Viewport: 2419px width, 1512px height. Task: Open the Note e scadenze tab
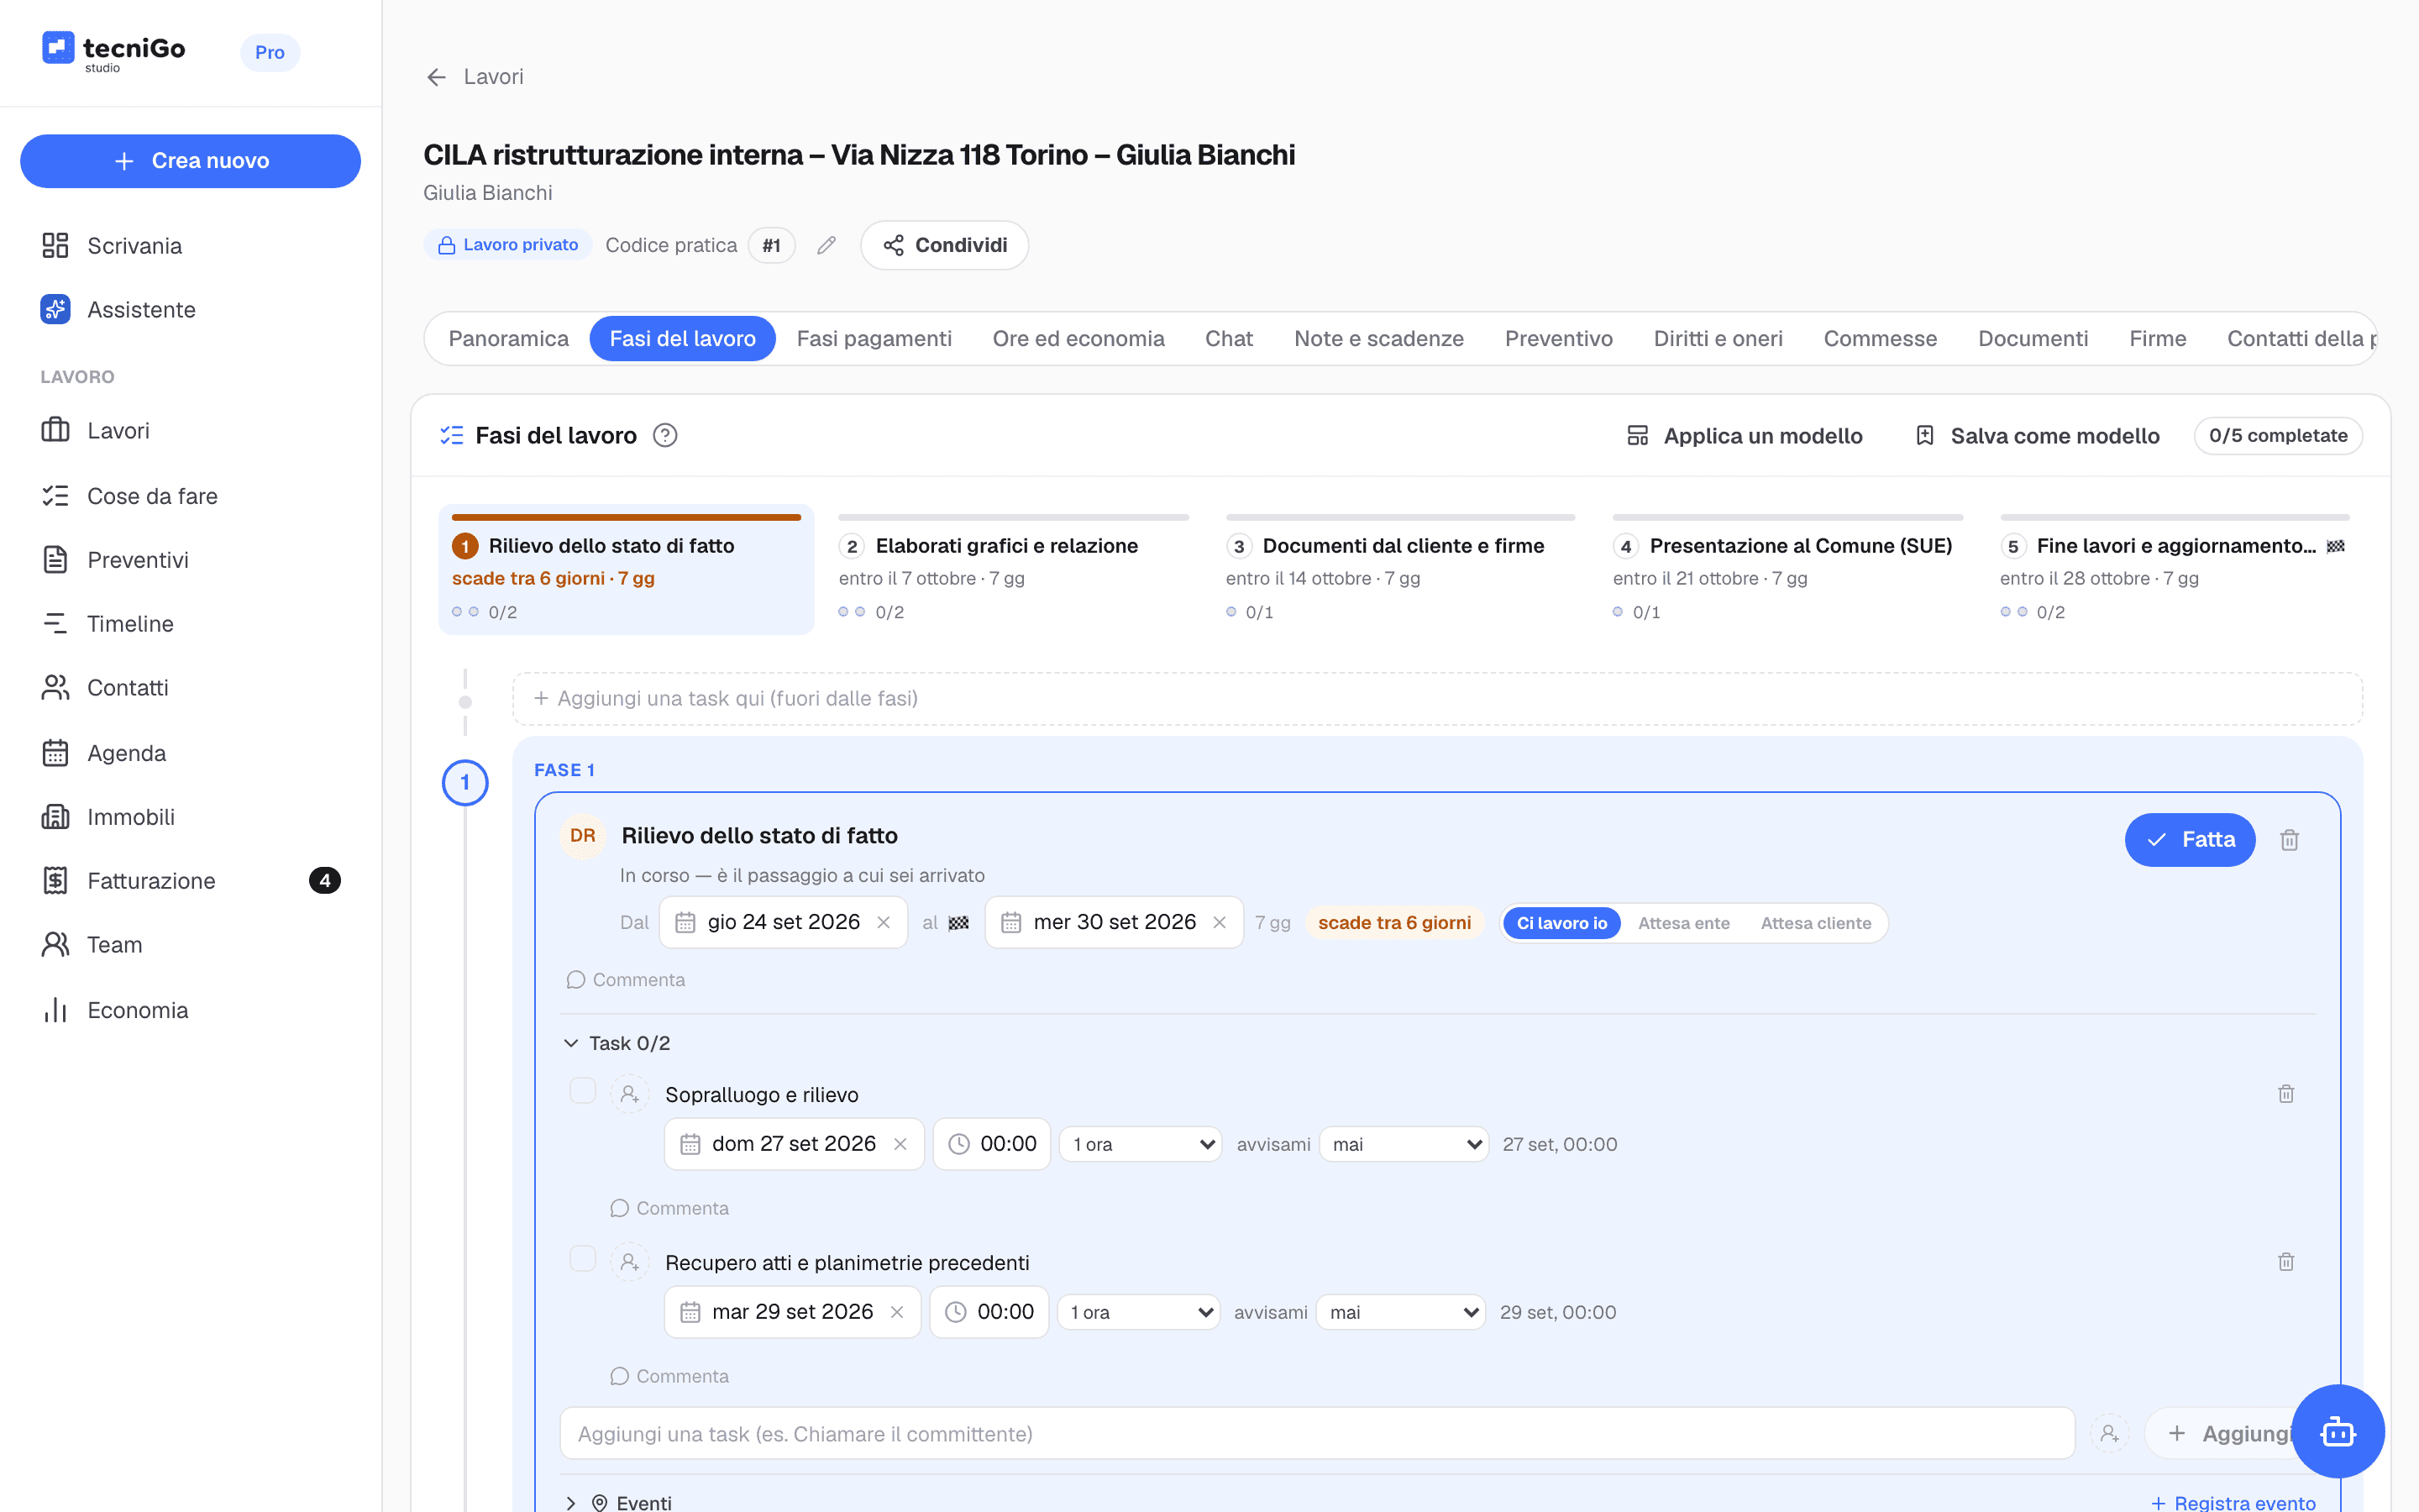1378,339
